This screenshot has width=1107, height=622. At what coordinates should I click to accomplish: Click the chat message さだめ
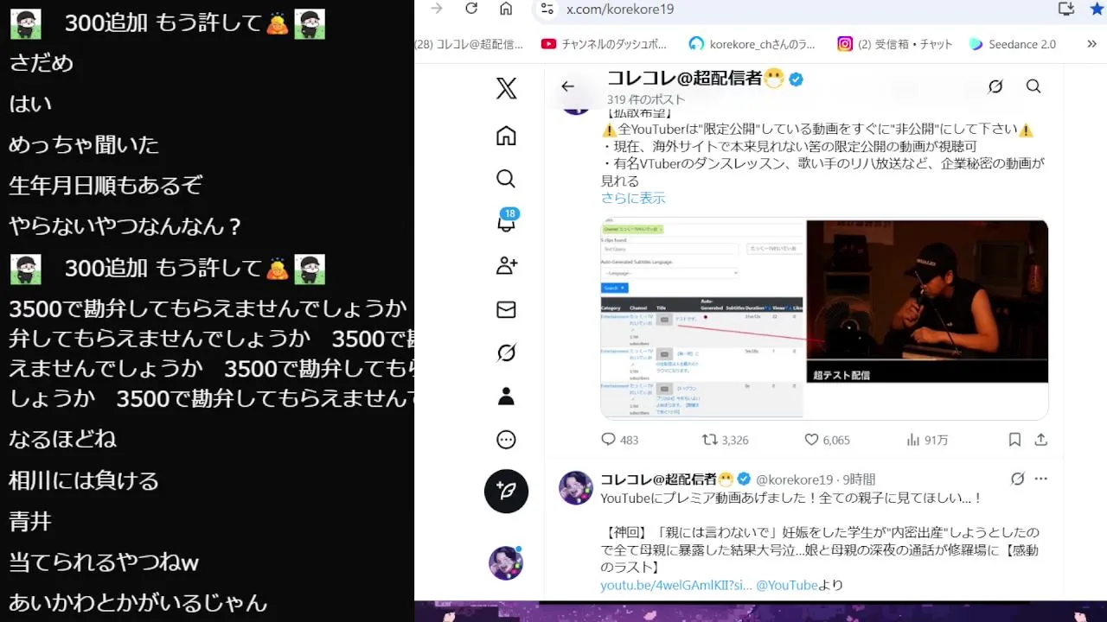tap(41, 62)
